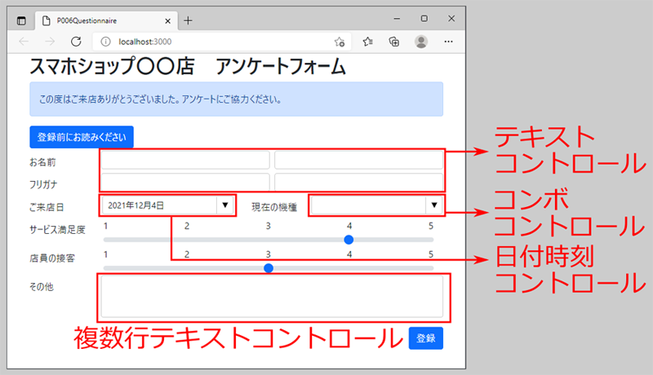Focus the first フリガナ text field

185,182
